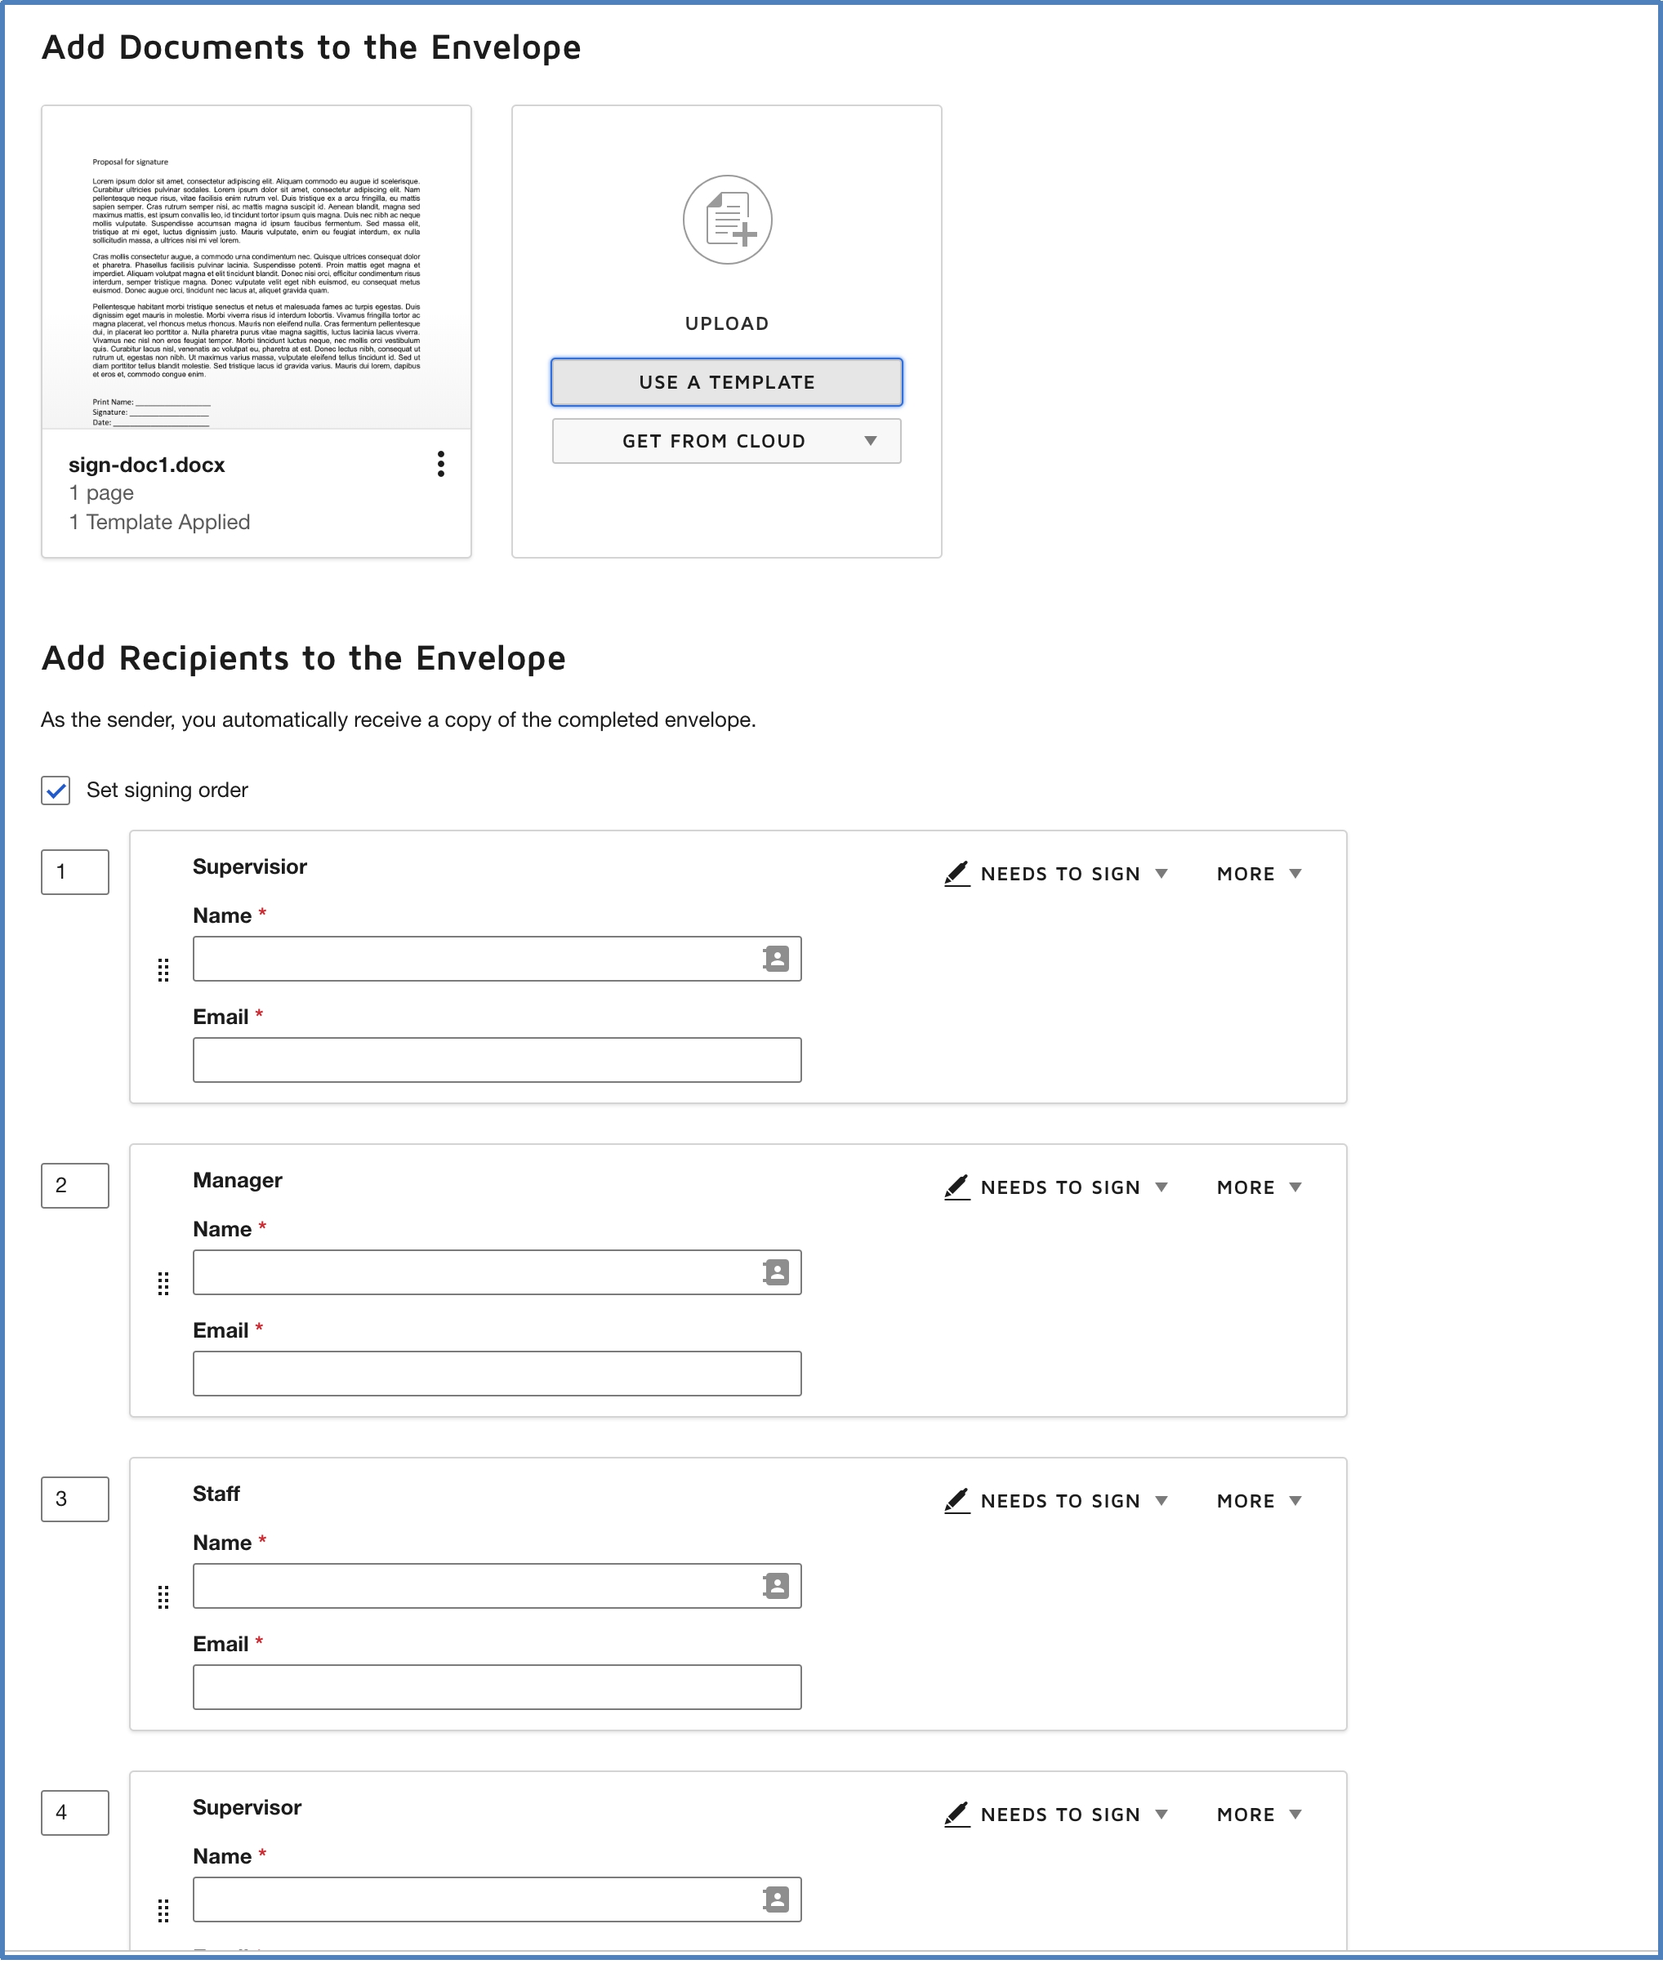The image size is (1663, 1964).
Task: Click the Upload label
Action: coord(727,323)
